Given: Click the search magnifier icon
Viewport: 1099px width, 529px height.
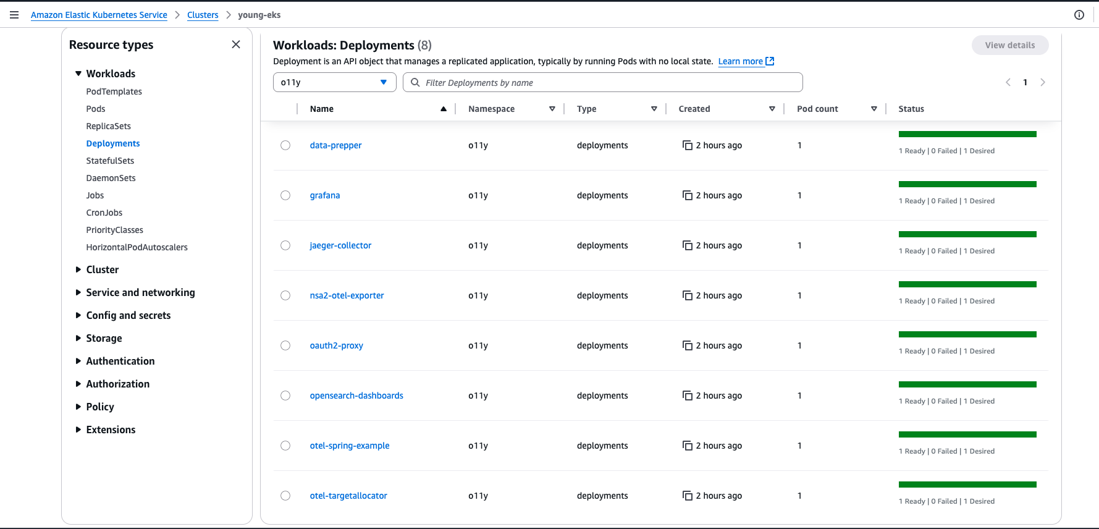Looking at the screenshot, I should pos(416,82).
